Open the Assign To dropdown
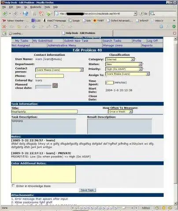 pyautogui.click(x=127, y=74)
